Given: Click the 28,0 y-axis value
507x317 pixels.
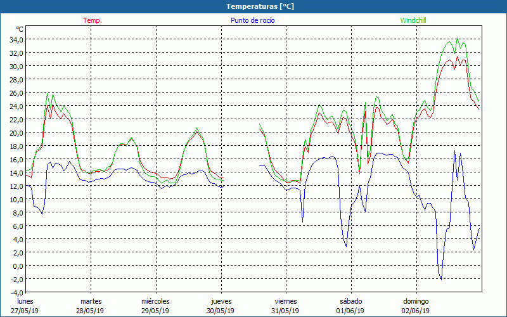Looking at the screenshot, I should tap(17, 80).
